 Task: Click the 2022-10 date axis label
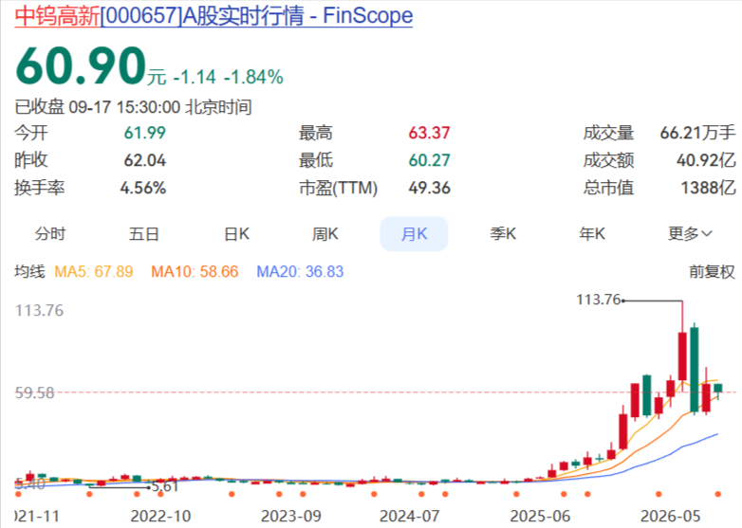pyautogui.click(x=160, y=516)
